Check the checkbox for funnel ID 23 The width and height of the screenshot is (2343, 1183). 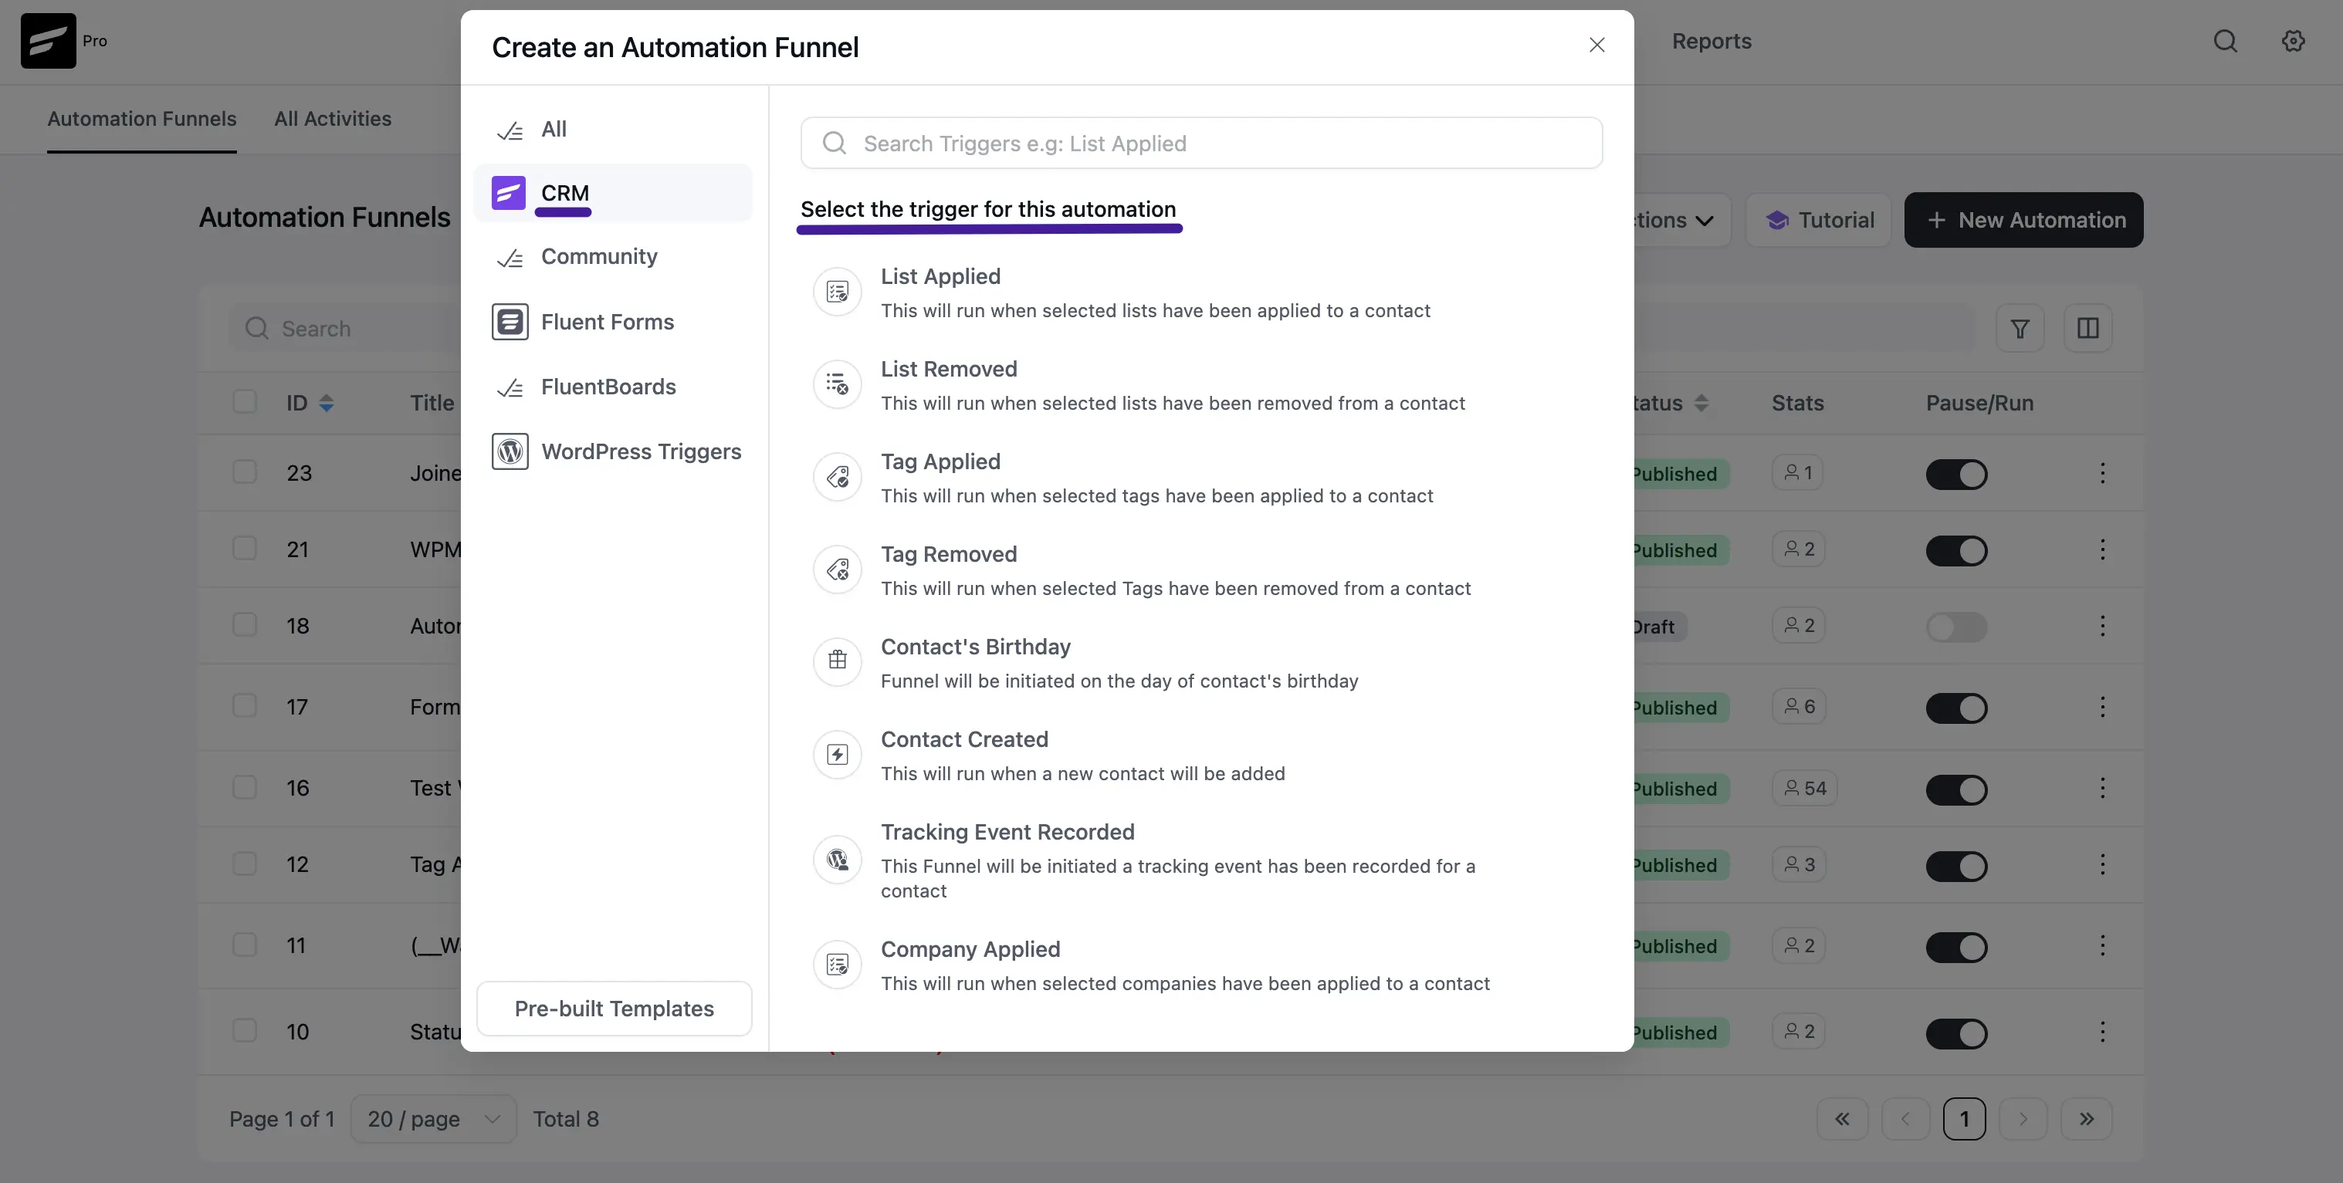click(245, 472)
